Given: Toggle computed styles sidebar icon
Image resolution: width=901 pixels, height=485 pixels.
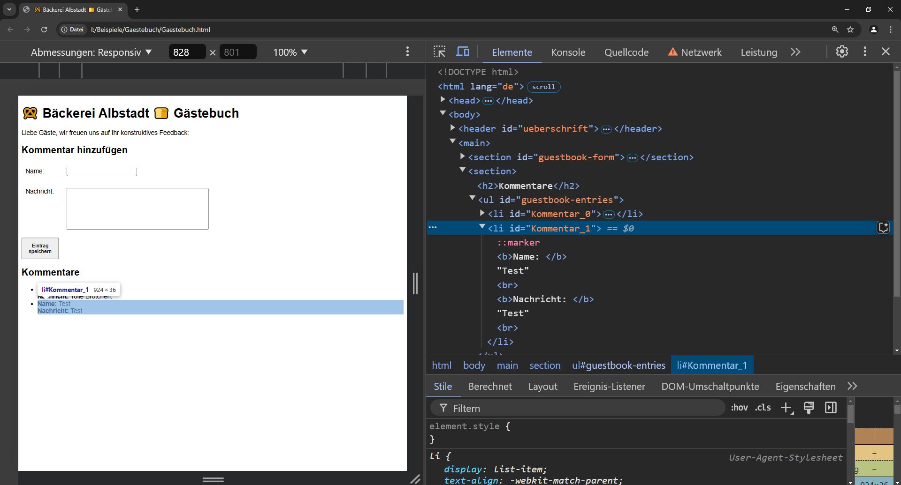Looking at the screenshot, I should click(x=831, y=408).
